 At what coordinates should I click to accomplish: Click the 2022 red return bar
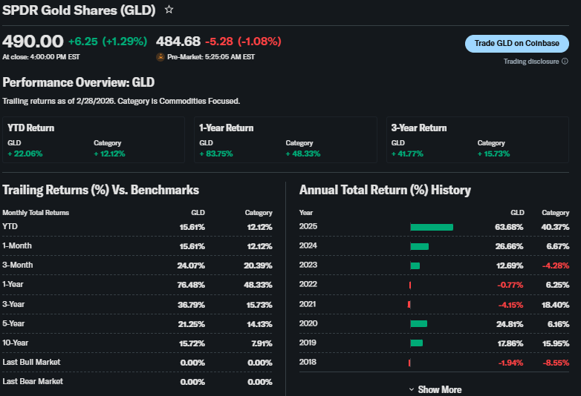pyautogui.click(x=410, y=285)
